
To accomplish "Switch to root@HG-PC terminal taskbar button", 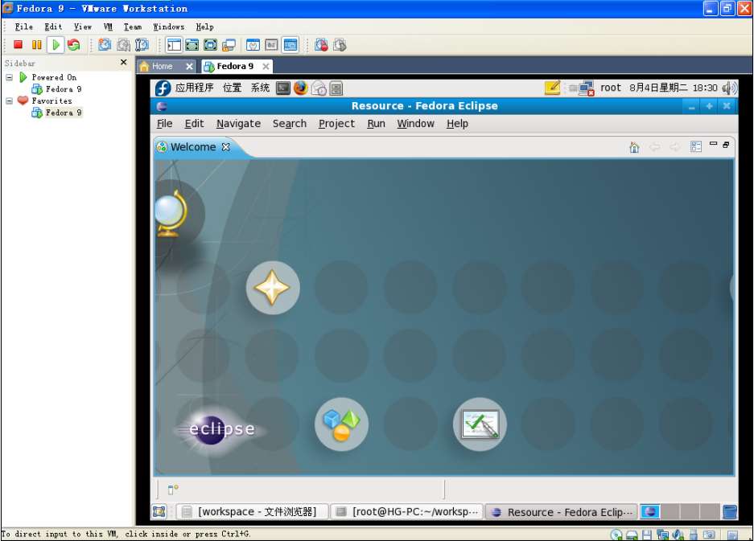I will pyautogui.click(x=407, y=512).
